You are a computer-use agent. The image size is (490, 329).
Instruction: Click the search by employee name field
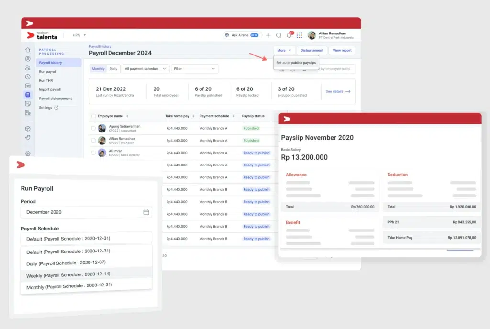(x=335, y=68)
